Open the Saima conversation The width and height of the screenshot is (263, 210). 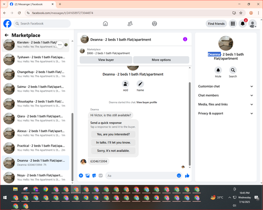tap(35, 89)
